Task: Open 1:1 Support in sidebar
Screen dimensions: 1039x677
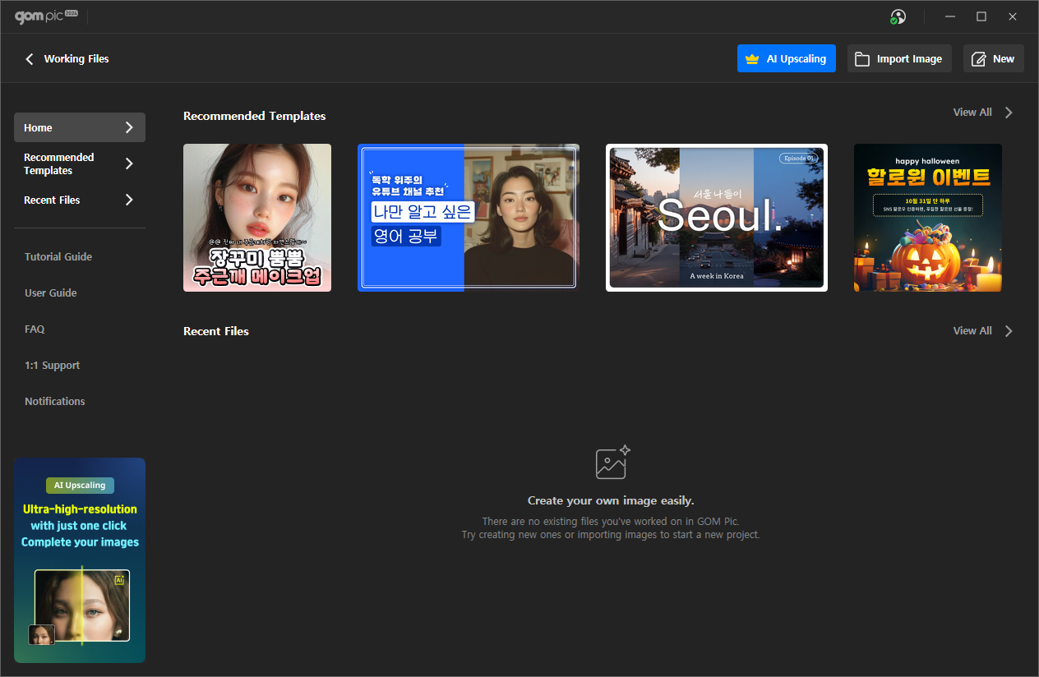Action: pyautogui.click(x=53, y=366)
